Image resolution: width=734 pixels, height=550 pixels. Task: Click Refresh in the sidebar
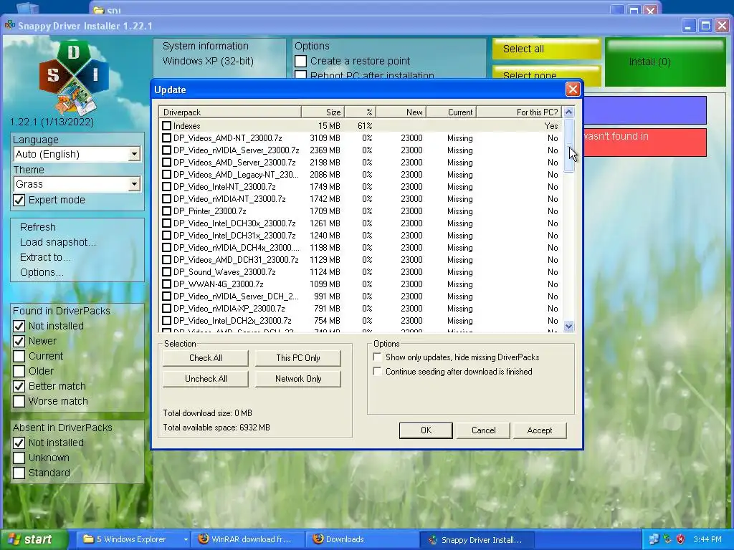pyautogui.click(x=38, y=227)
